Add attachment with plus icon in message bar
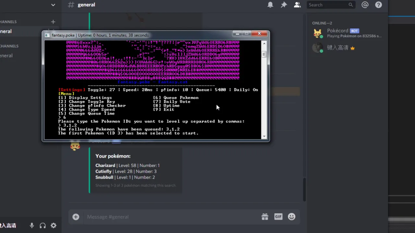Screen dimensions: 415x233 click(76, 217)
